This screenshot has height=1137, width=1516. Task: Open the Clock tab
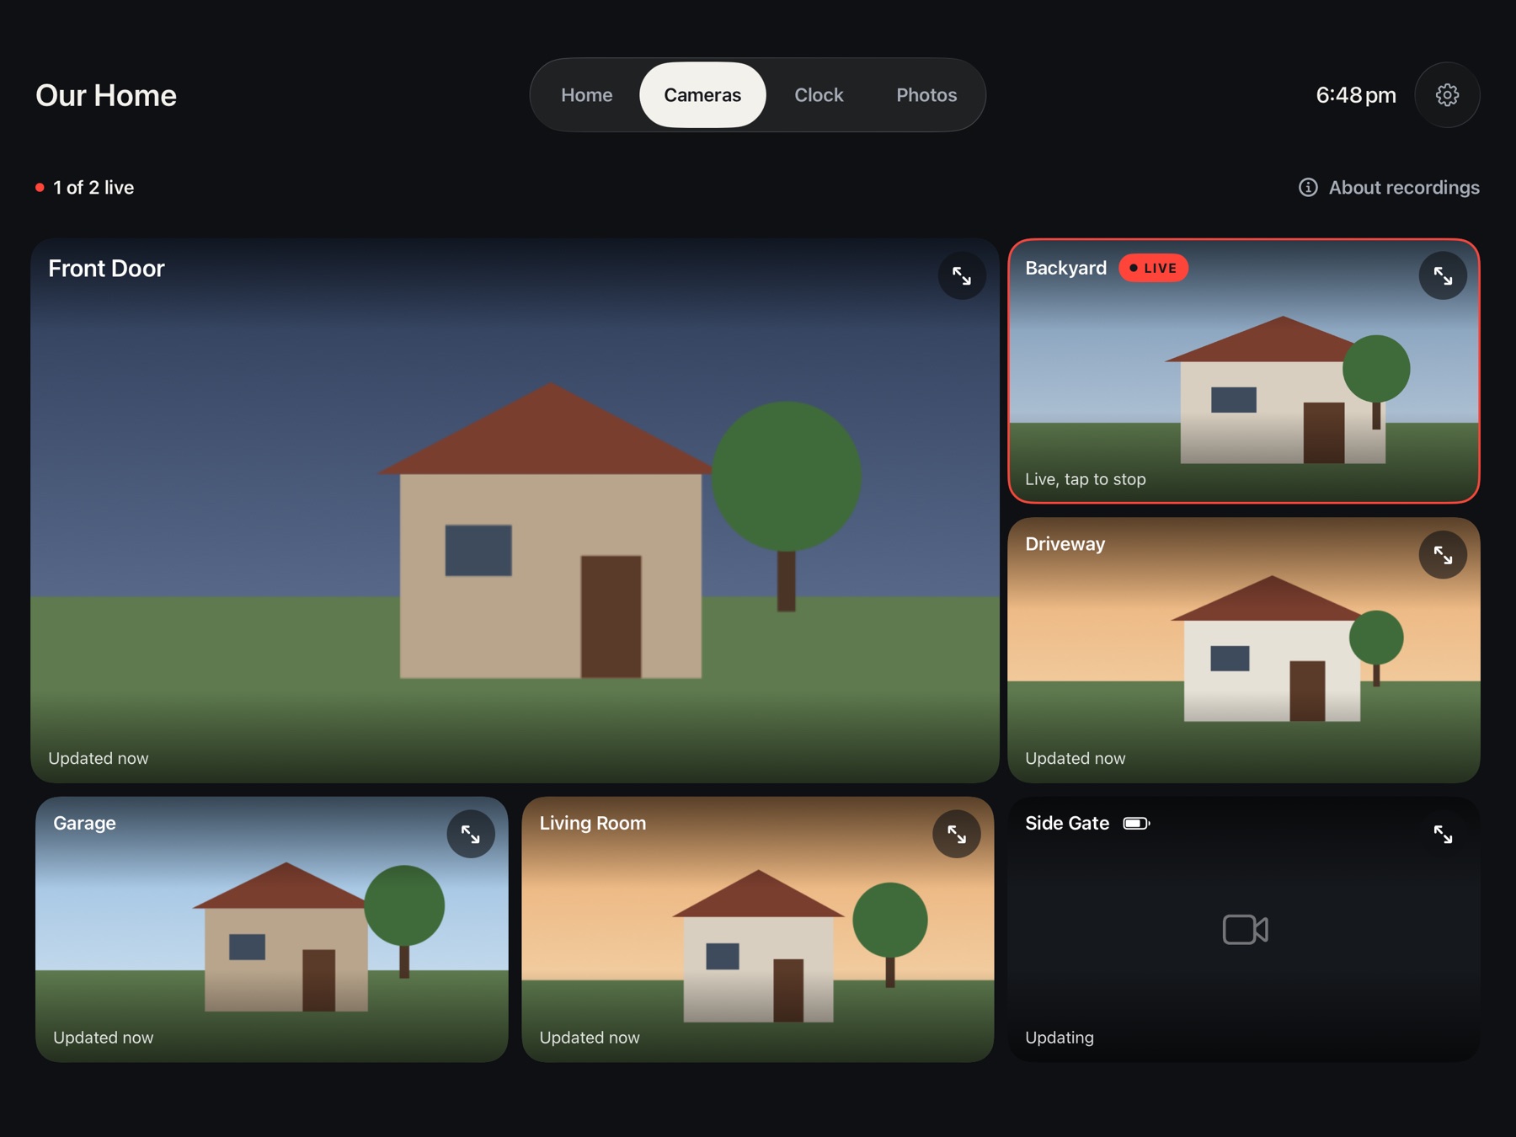819,94
